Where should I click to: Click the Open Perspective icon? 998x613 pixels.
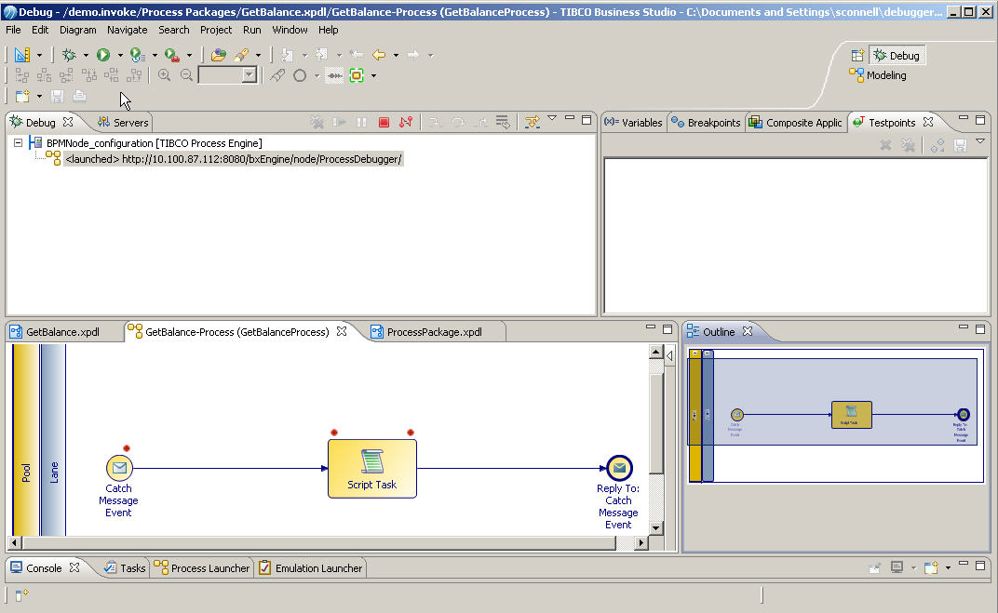click(857, 55)
